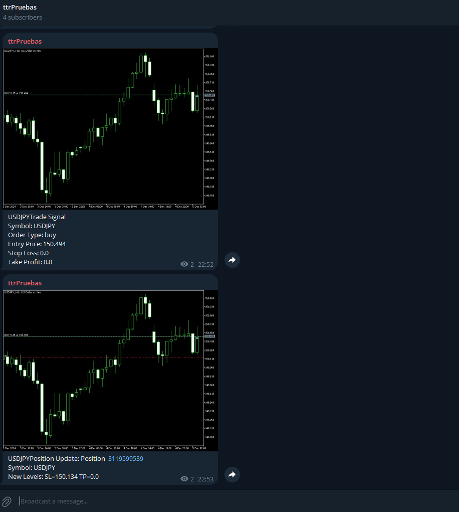459x512 pixels.
Task: Select the text 'New Levels: SL=150.134 TP=0.0'
Action: (54, 477)
